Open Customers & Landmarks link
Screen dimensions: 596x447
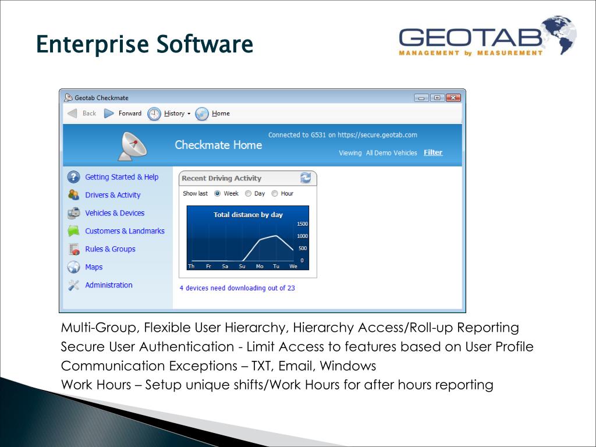[x=125, y=230]
